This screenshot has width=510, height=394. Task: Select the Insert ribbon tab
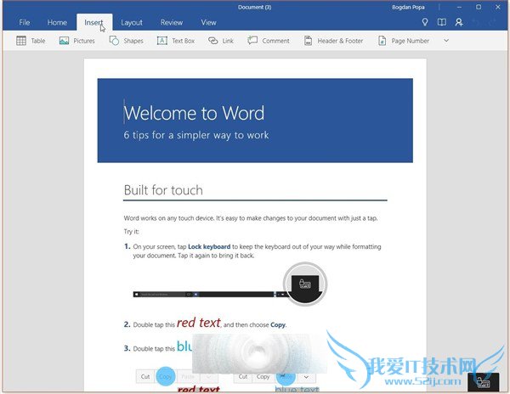(94, 22)
